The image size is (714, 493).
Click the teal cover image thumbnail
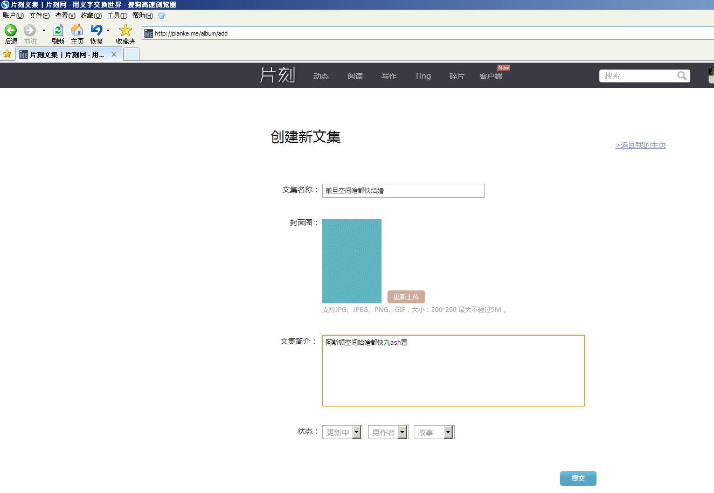coord(352,261)
